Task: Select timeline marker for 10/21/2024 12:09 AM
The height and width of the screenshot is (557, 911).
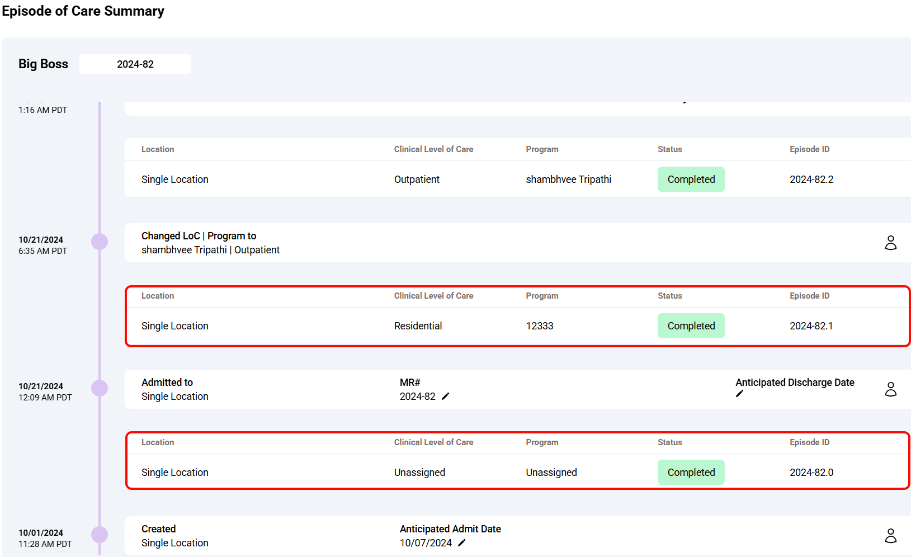Action: point(100,388)
